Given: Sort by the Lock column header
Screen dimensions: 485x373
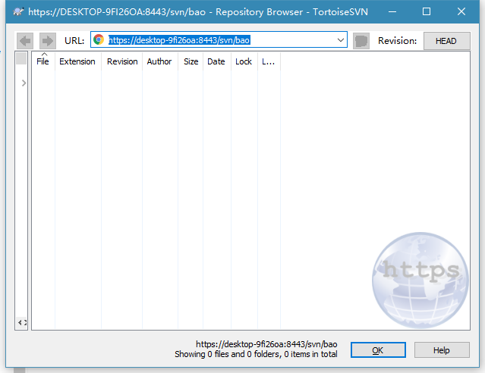Looking at the screenshot, I should click(x=244, y=61).
